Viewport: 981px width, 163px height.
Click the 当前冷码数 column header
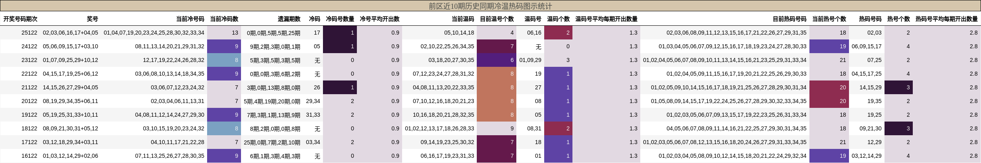coord(224,19)
